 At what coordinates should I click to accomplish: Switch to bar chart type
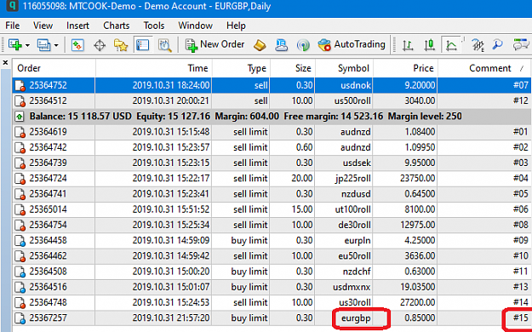point(408,45)
